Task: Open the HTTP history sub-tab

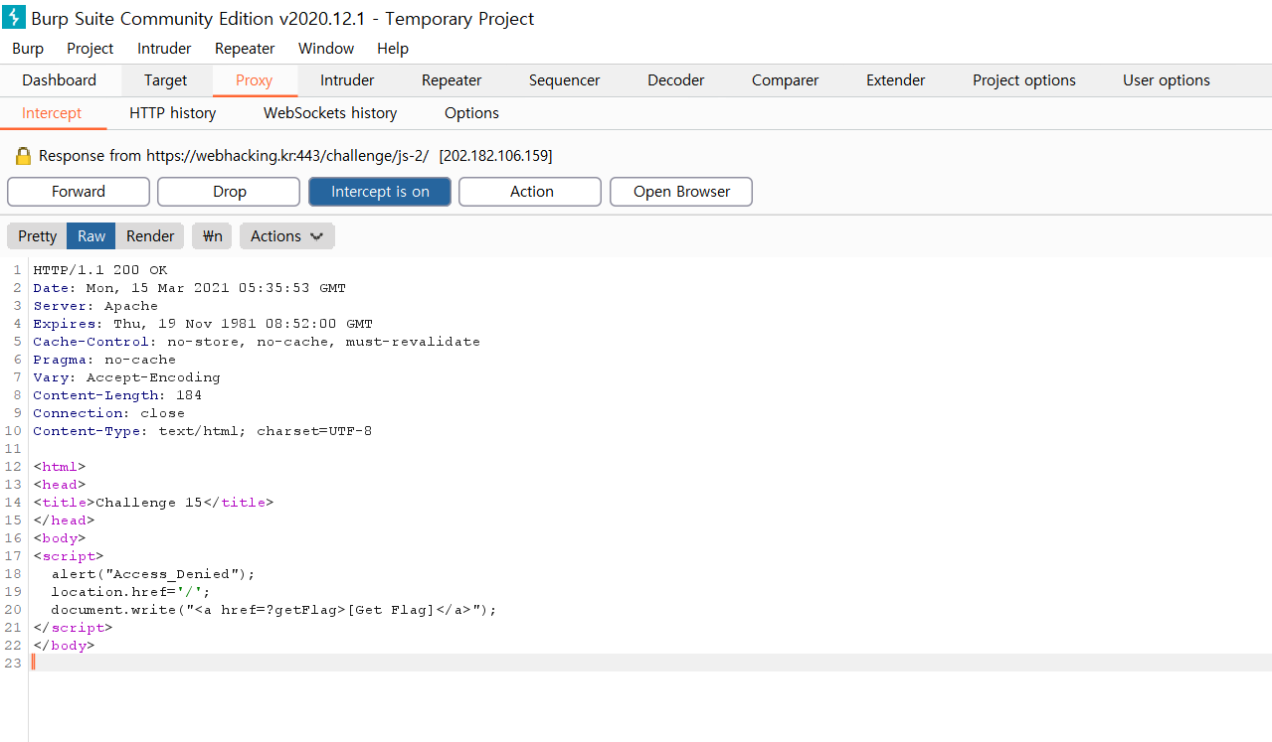Action: point(173,113)
